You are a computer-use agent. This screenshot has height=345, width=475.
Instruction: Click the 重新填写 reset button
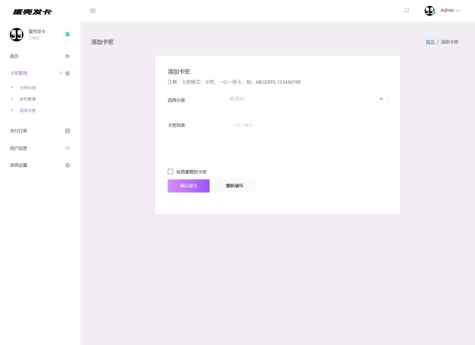click(234, 186)
